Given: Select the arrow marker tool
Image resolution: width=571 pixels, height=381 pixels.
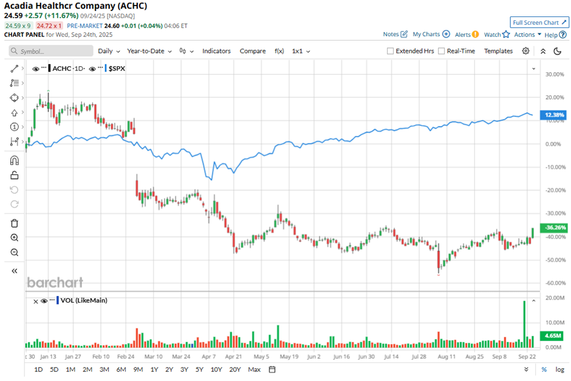Looking at the screenshot, I should coord(14,112).
